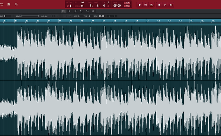221x136 pixels.
Task: Click ruler marker 8.4
Action: 137,21
